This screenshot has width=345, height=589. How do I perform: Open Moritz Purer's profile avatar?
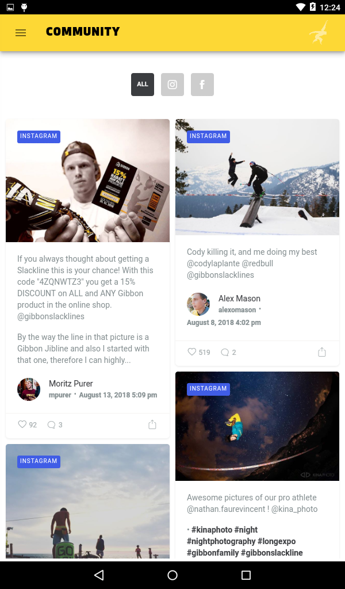coord(29,389)
